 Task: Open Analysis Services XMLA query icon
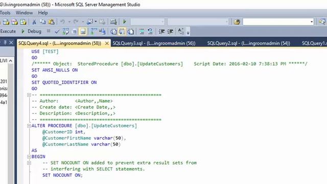(x=24, y=21)
